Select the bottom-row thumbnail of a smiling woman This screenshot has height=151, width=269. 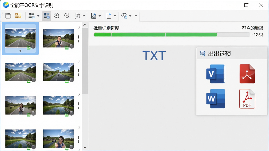pyautogui.click(x=59, y=139)
